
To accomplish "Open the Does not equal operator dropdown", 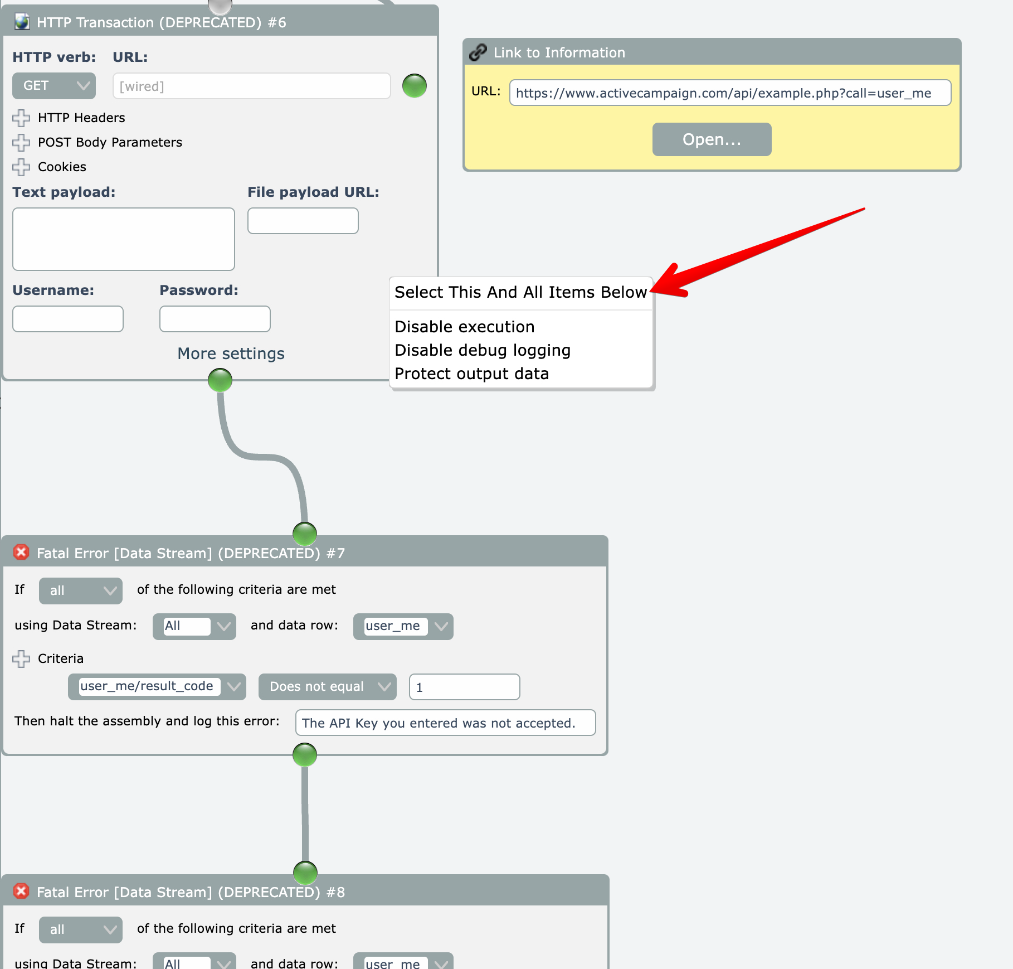I will [327, 686].
